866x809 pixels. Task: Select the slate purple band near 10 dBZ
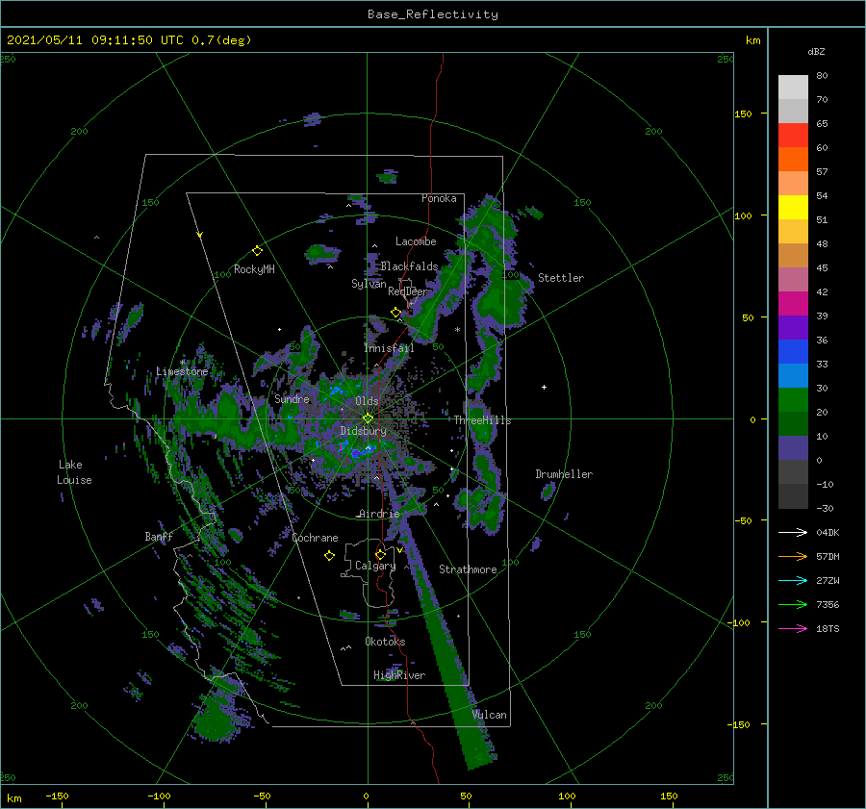pyautogui.click(x=793, y=448)
